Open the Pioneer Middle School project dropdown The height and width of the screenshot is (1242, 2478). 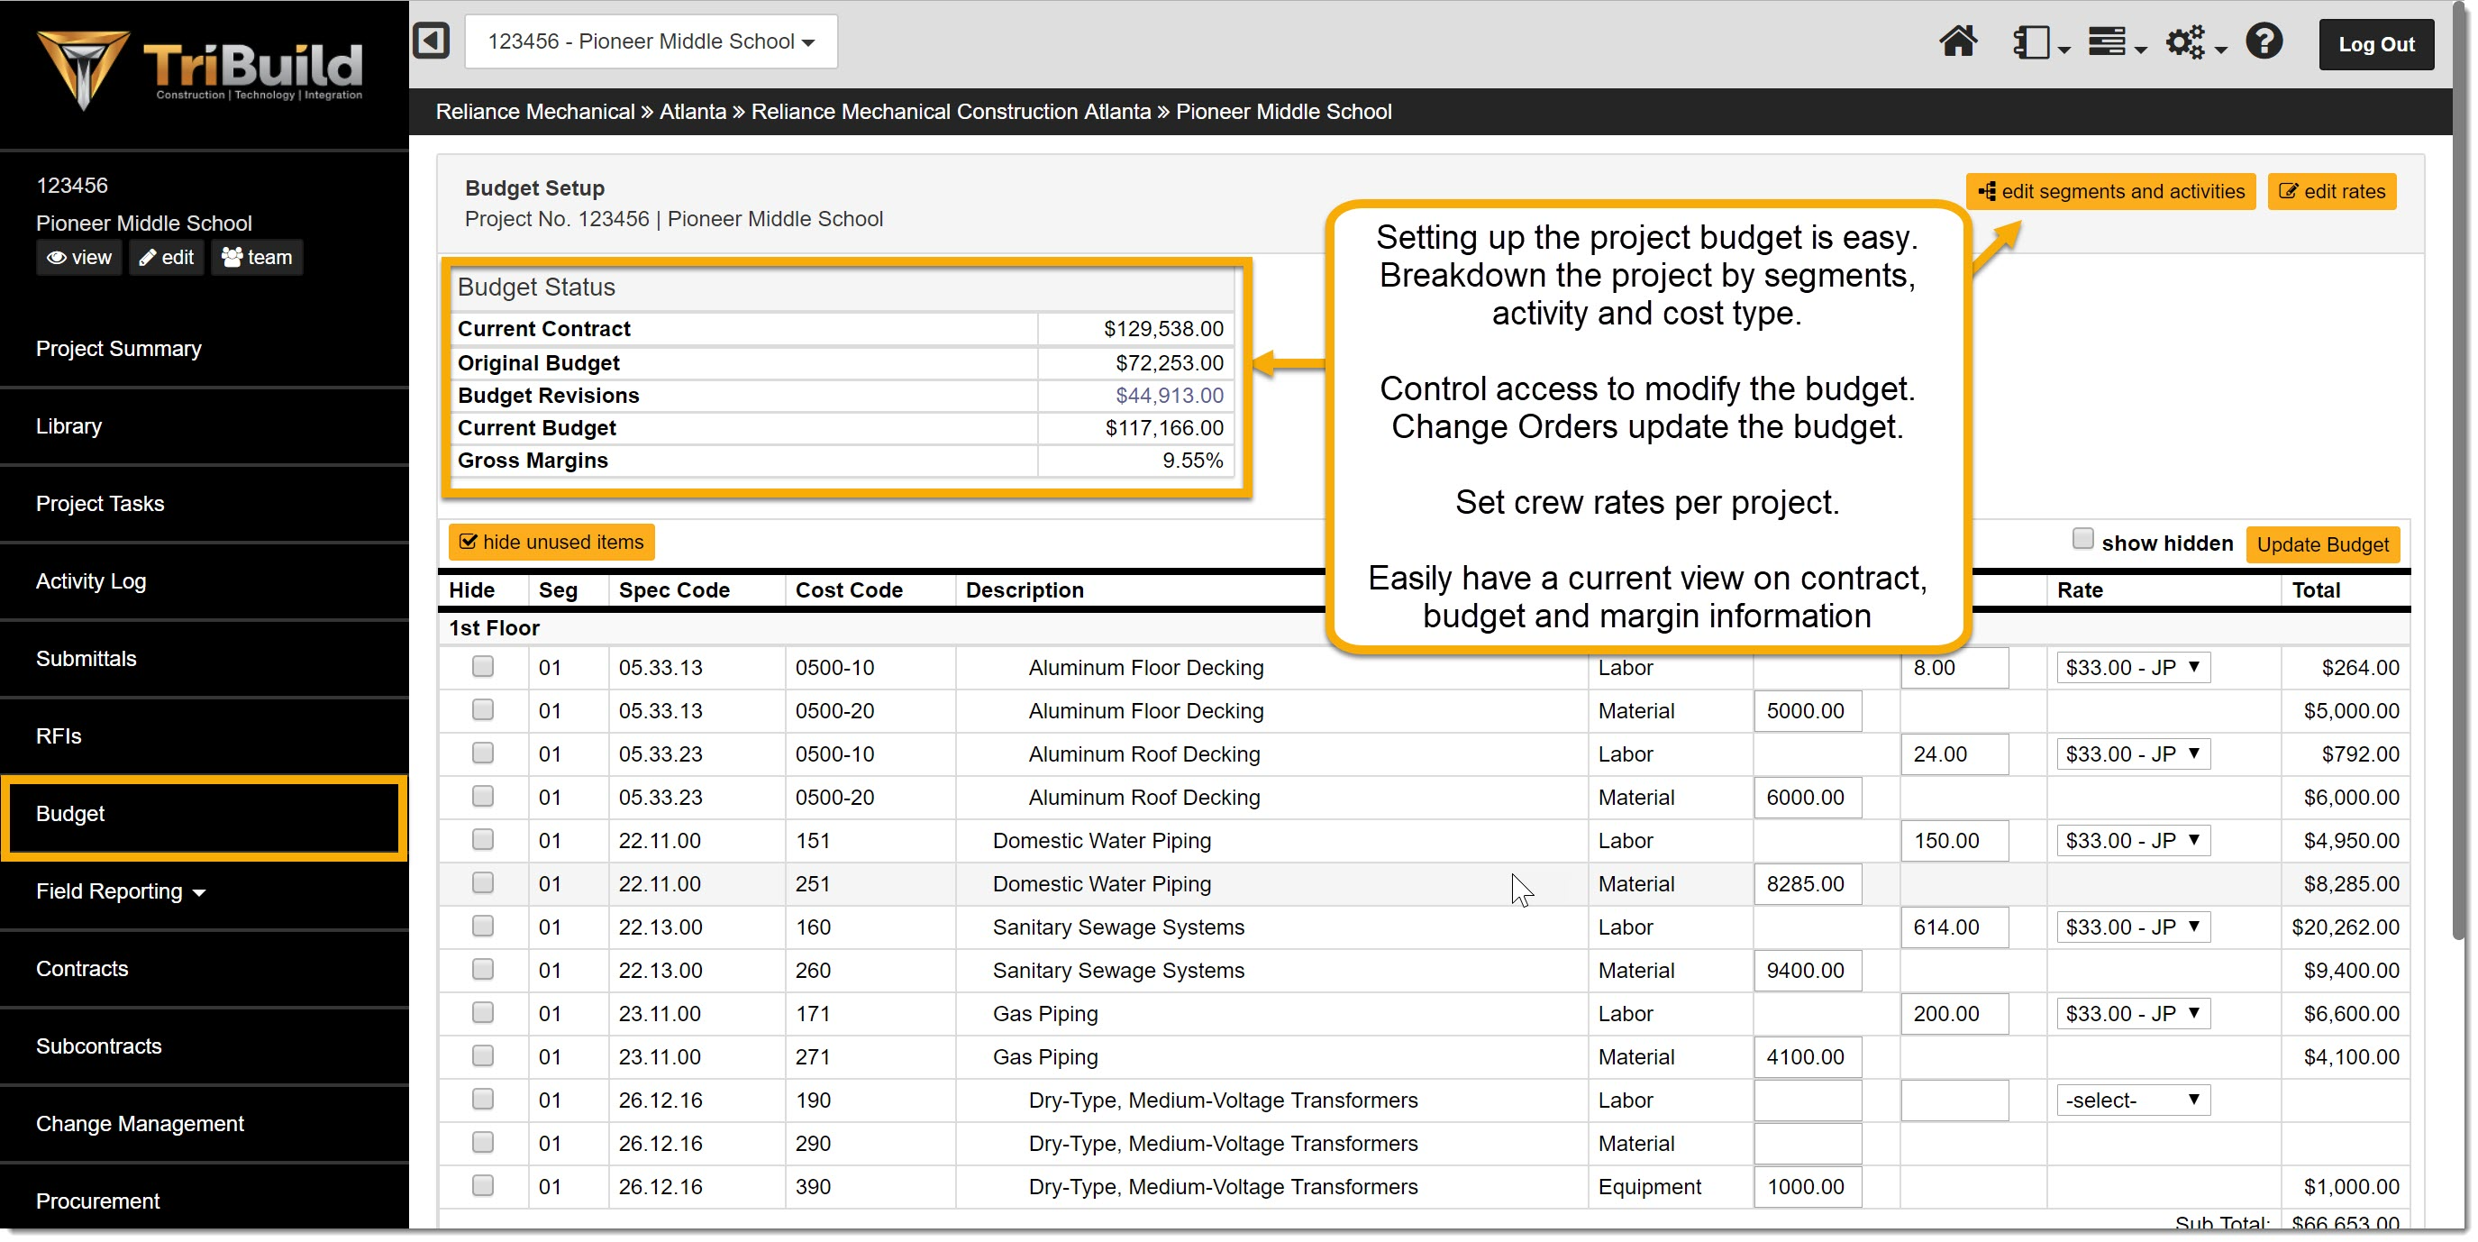tap(651, 41)
